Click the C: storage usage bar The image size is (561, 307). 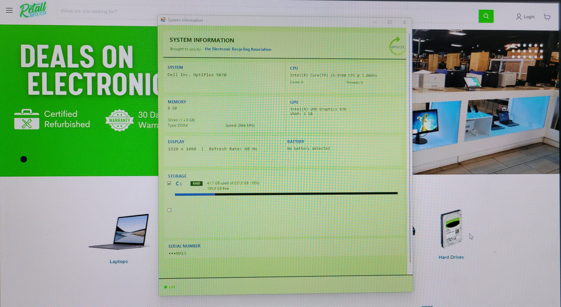click(x=286, y=193)
